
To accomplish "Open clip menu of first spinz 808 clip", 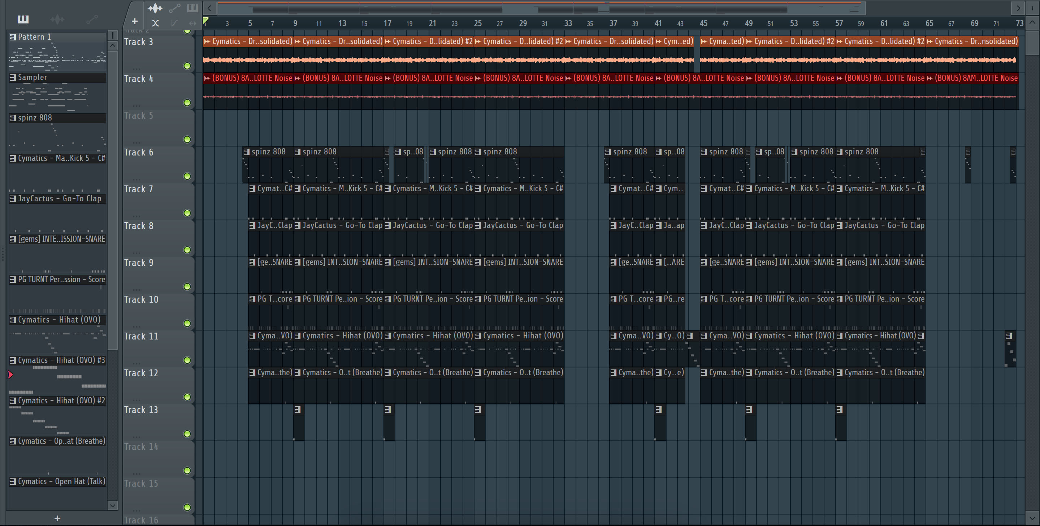I will coord(246,152).
